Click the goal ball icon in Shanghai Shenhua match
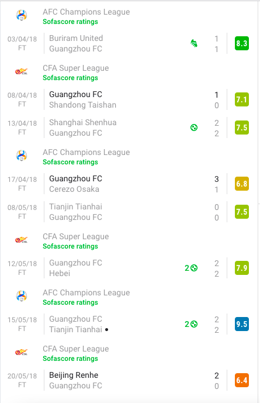260x403 pixels. [x=194, y=128]
